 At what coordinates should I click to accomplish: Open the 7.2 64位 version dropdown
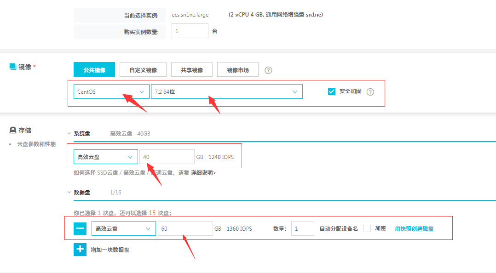[x=226, y=91]
